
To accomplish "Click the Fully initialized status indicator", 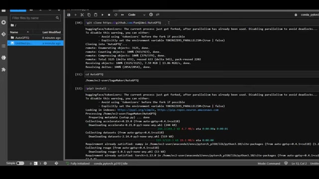I will (x=78, y=164).
